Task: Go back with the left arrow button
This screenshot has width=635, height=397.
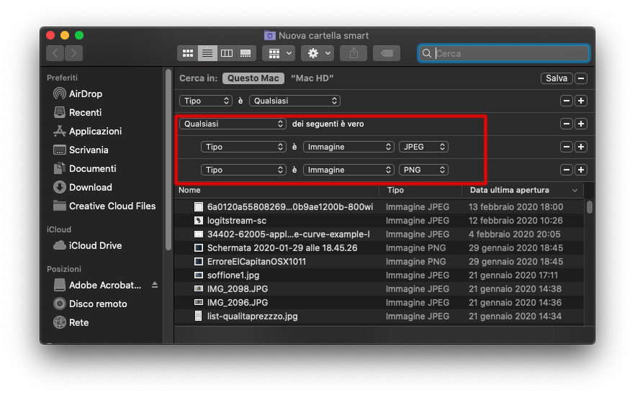Action: coord(55,53)
